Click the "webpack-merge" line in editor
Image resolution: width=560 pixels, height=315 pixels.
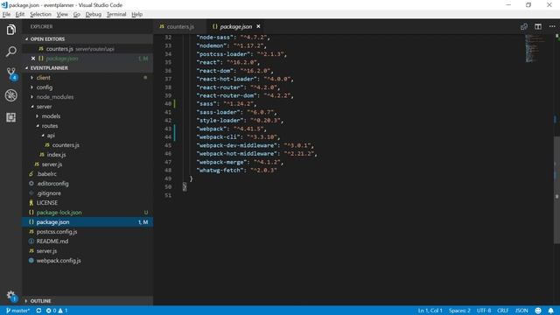tap(240, 162)
